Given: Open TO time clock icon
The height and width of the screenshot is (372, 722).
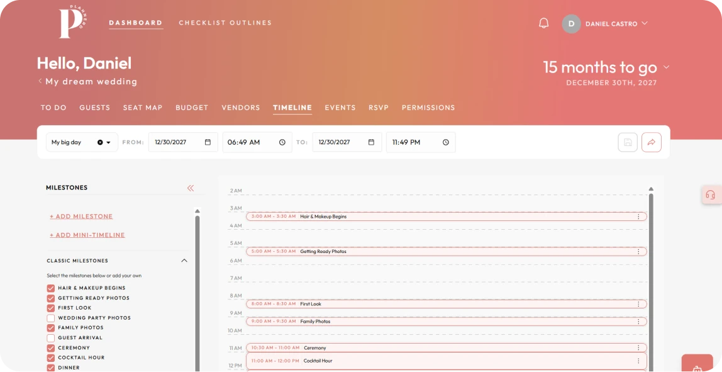Looking at the screenshot, I should pyautogui.click(x=446, y=142).
